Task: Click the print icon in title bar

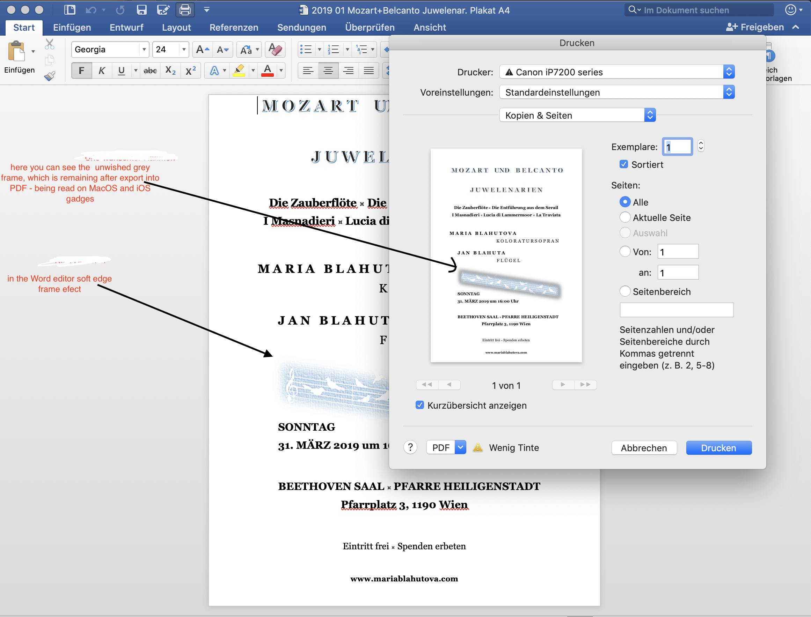Action: pyautogui.click(x=185, y=10)
